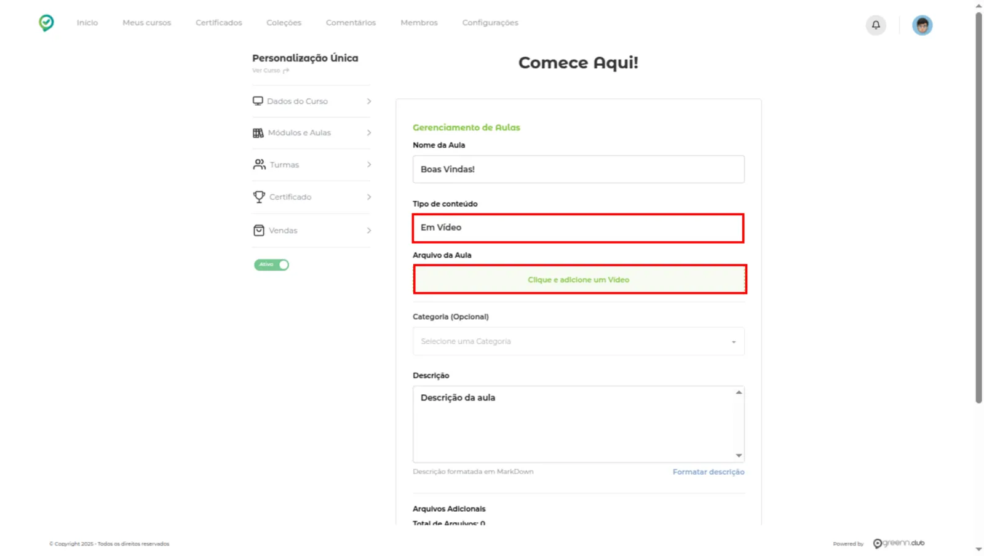Open Certificados in top navigation

click(x=219, y=23)
